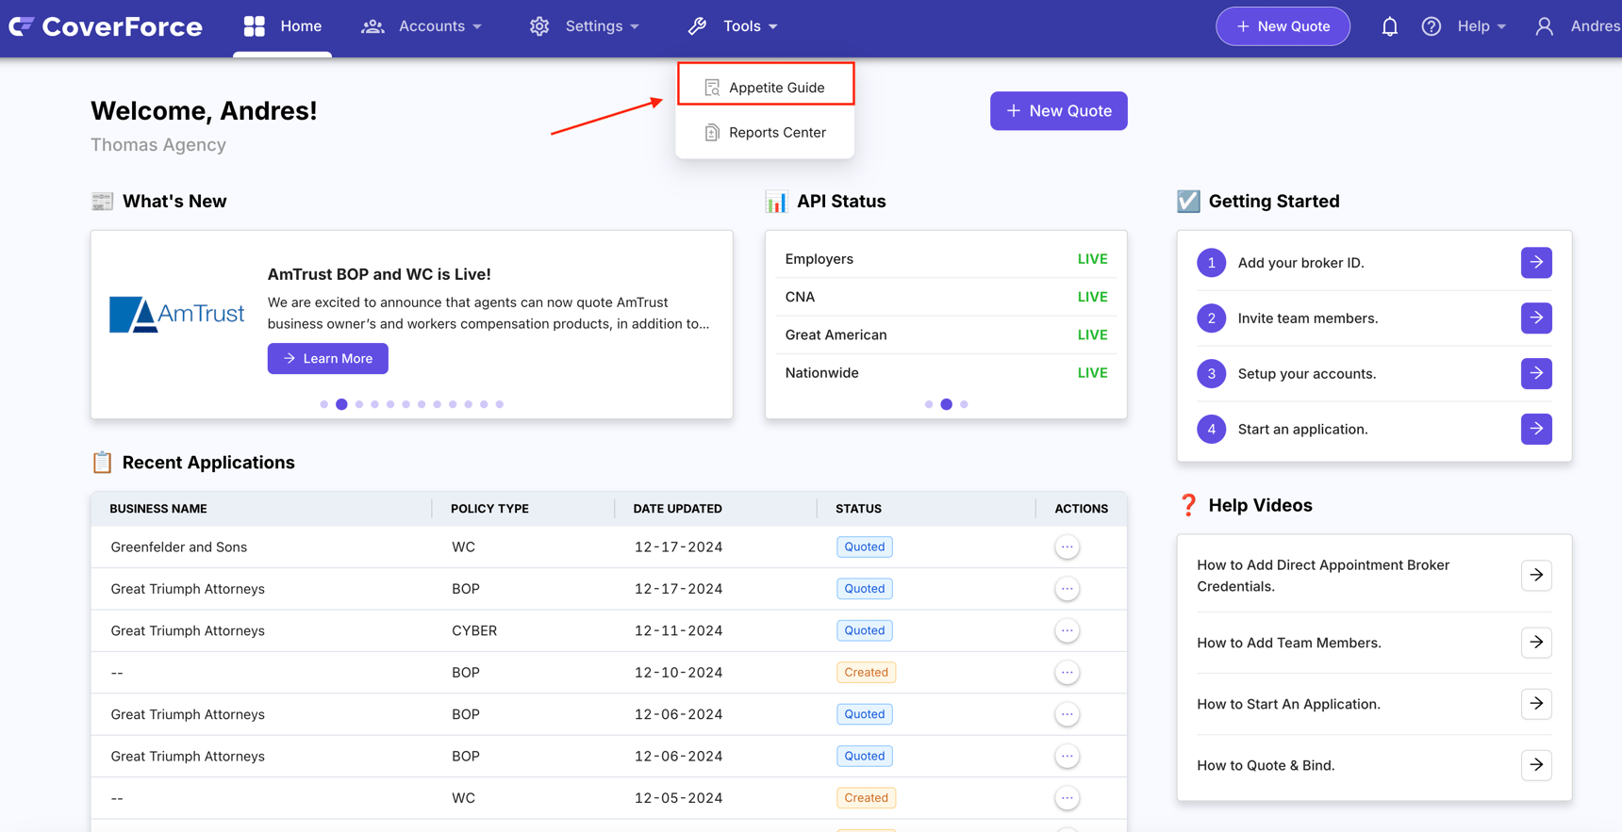Go to the Home tab
1622x832 pixels.
tap(283, 26)
